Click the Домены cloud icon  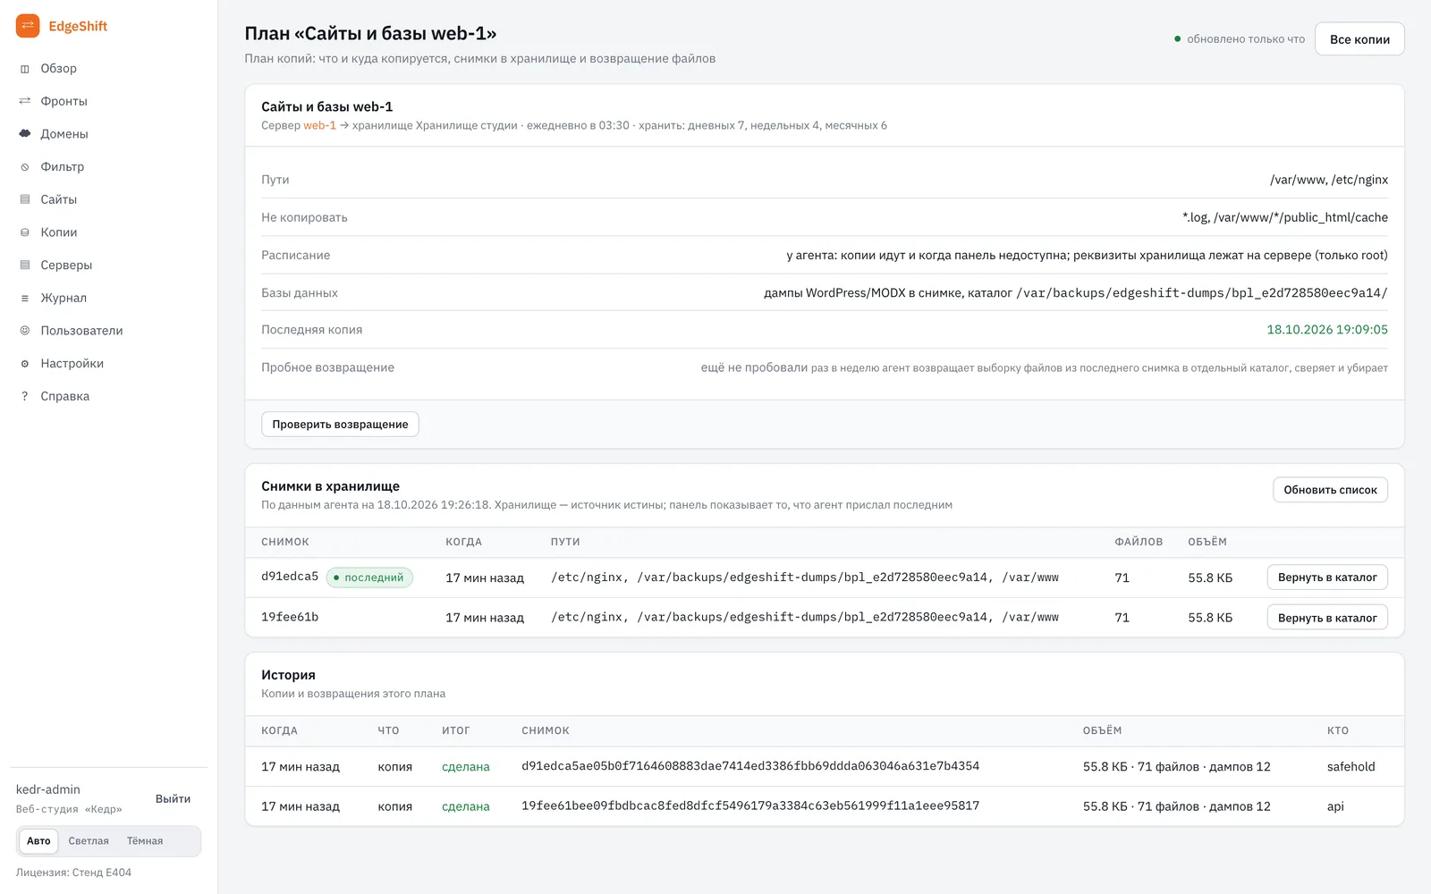pyautogui.click(x=25, y=134)
